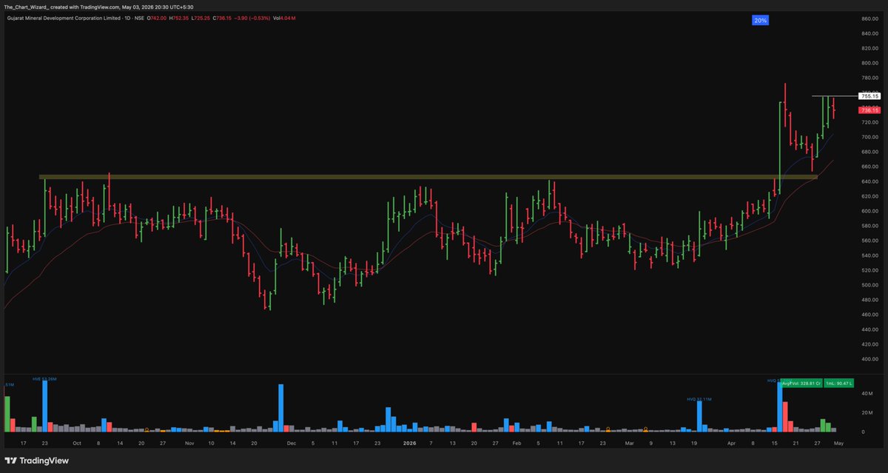The width and height of the screenshot is (888, 473).
Task: Select the yellow horizontal resistance band near 645
Action: pos(428,177)
